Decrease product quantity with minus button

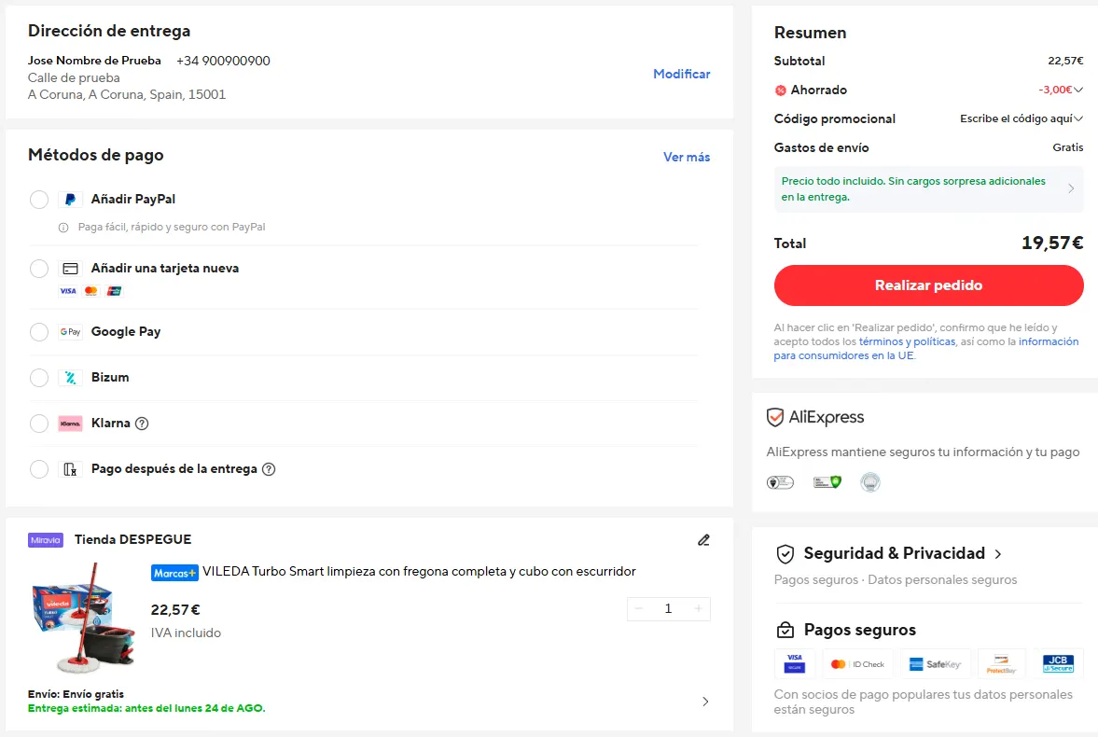coord(639,609)
